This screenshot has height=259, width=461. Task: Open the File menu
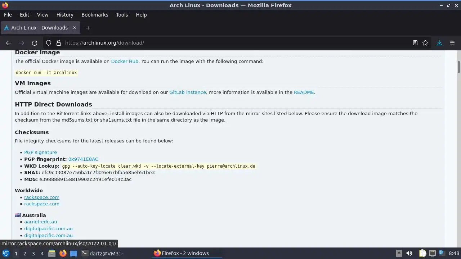[8, 15]
